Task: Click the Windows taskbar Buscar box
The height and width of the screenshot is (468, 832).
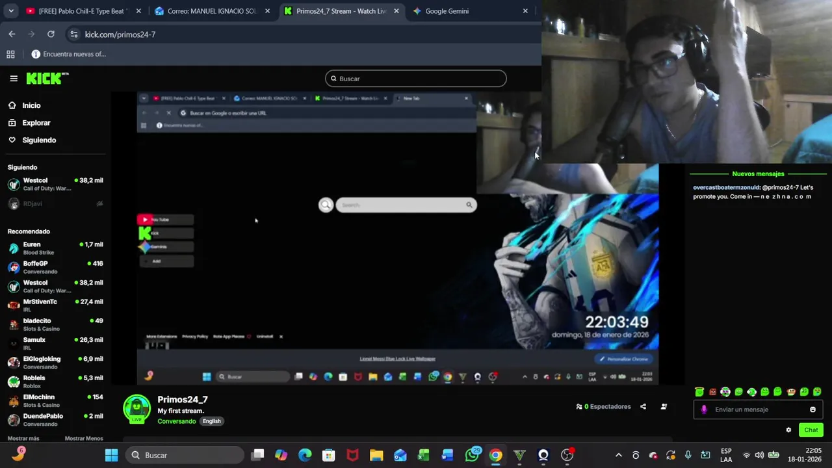Action: coord(185,455)
